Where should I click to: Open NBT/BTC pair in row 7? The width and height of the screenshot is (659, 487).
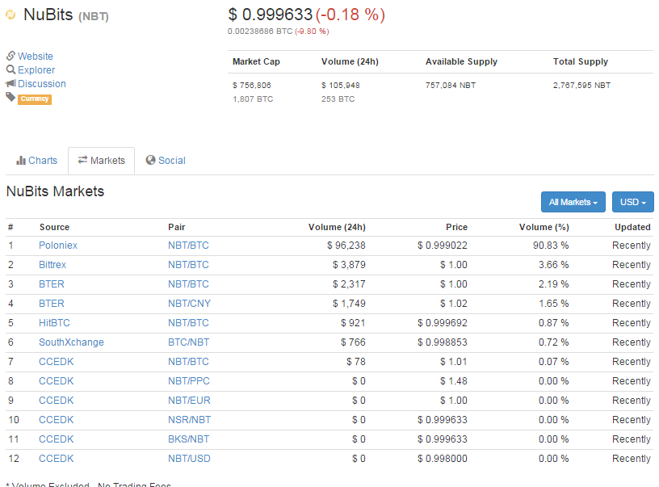coord(188,361)
